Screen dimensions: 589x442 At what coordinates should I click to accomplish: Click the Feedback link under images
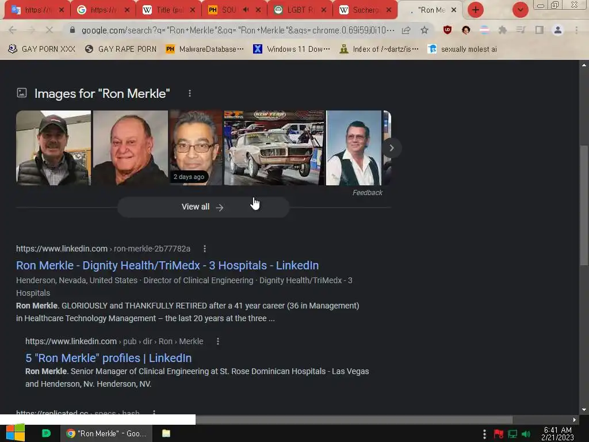[368, 192]
